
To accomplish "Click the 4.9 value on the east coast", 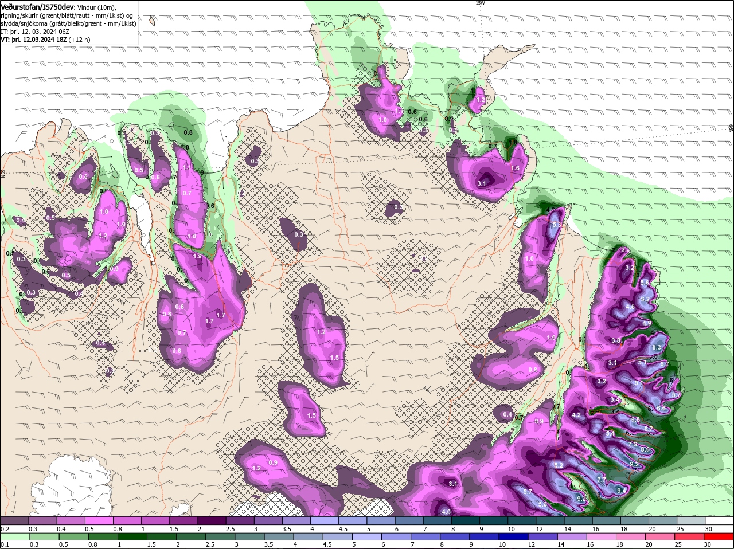I will 647,324.
